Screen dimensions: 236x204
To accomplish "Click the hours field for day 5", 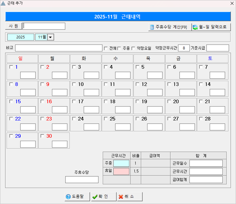I will (x=155, y=75).
